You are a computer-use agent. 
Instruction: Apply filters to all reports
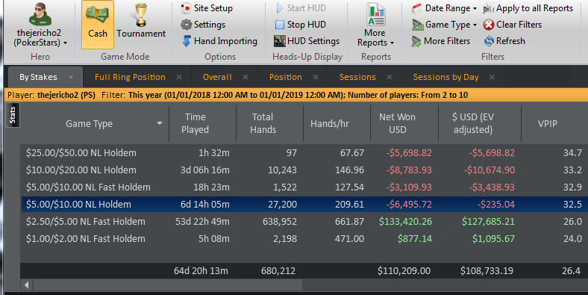[x=528, y=8]
